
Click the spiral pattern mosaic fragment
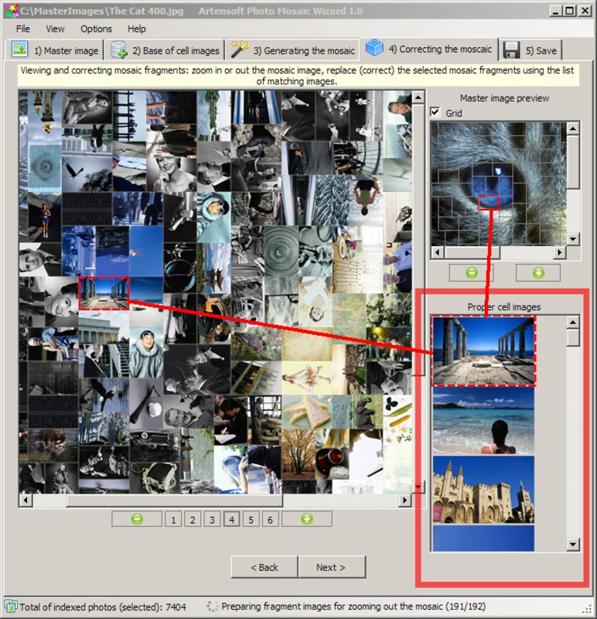281,251
